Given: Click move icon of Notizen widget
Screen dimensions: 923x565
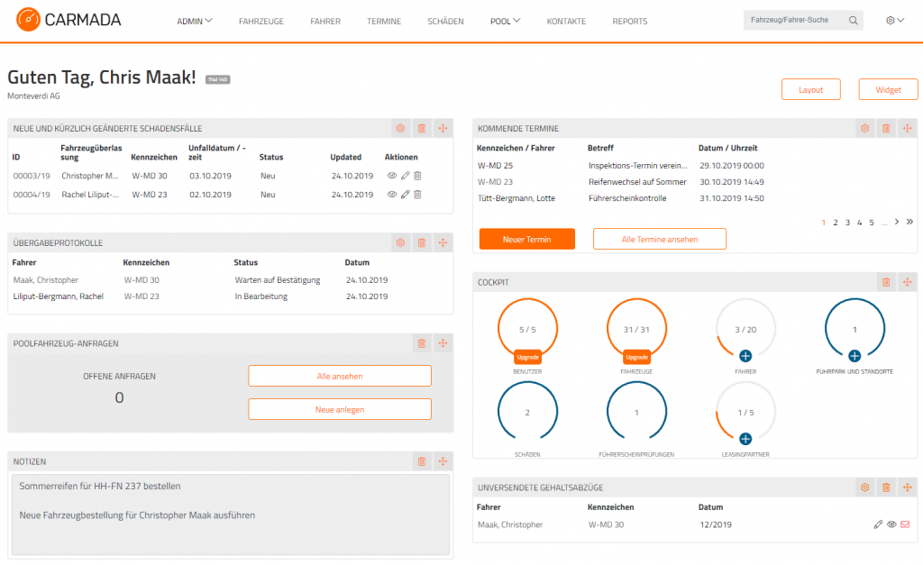Looking at the screenshot, I should pyautogui.click(x=443, y=461).
